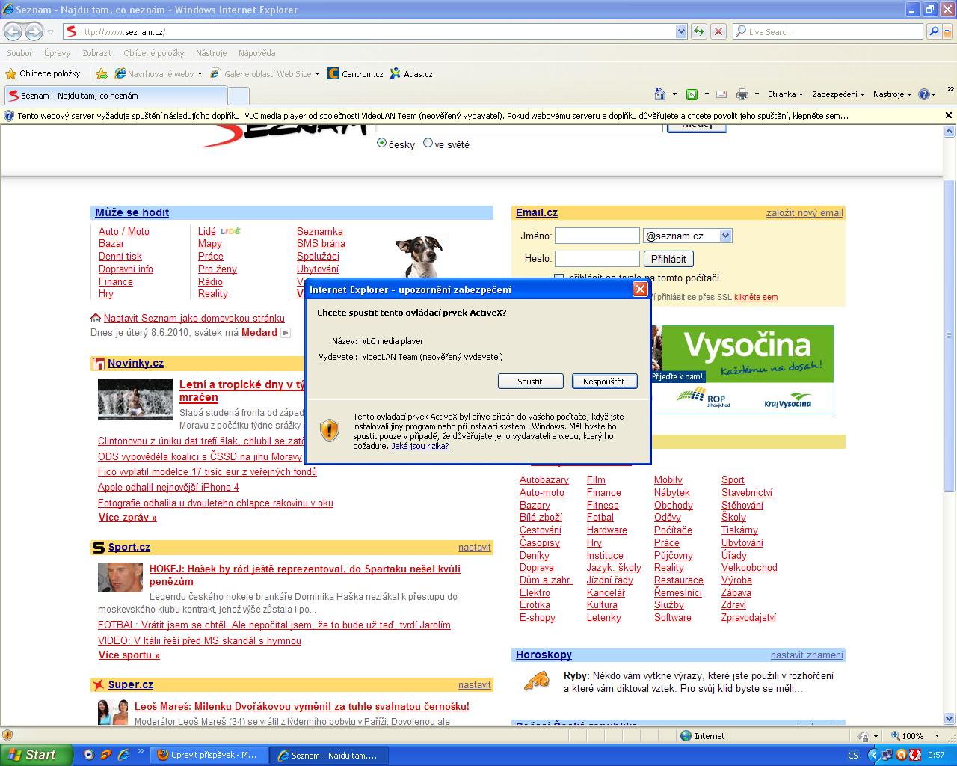Click the Live Search box
Viewport: 957px width, 766px height.
(x=828, y=31)
